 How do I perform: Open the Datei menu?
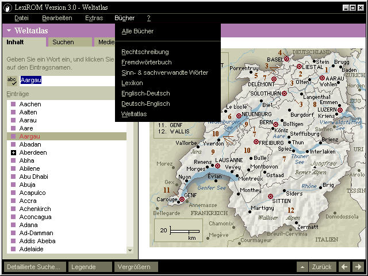tap(21, 18)
